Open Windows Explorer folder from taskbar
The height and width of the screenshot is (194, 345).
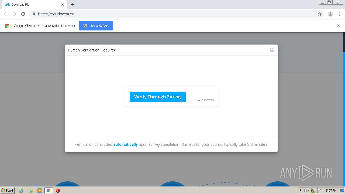point(30,190)
